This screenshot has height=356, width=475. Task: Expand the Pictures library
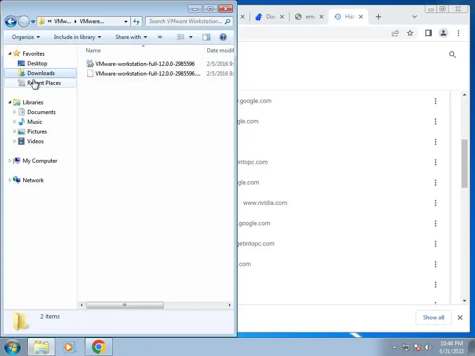coord(14,131)
